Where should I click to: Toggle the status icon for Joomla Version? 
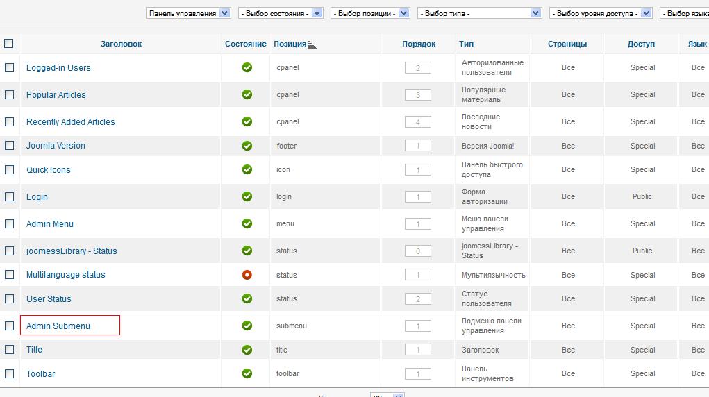(247, 146)
